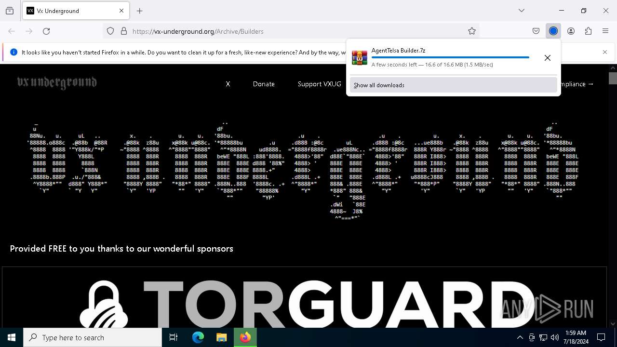Open network status tray icon
The height and width of the screenshot is (347, 617).
[543, 337]
